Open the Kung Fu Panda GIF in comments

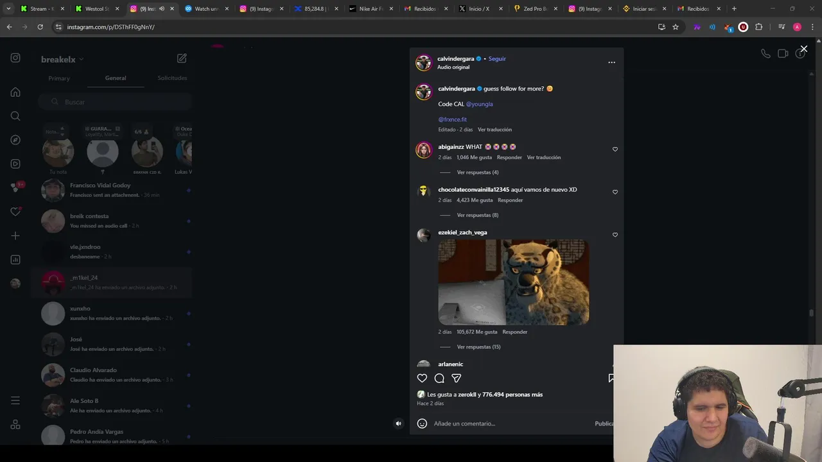click(513, 282)
